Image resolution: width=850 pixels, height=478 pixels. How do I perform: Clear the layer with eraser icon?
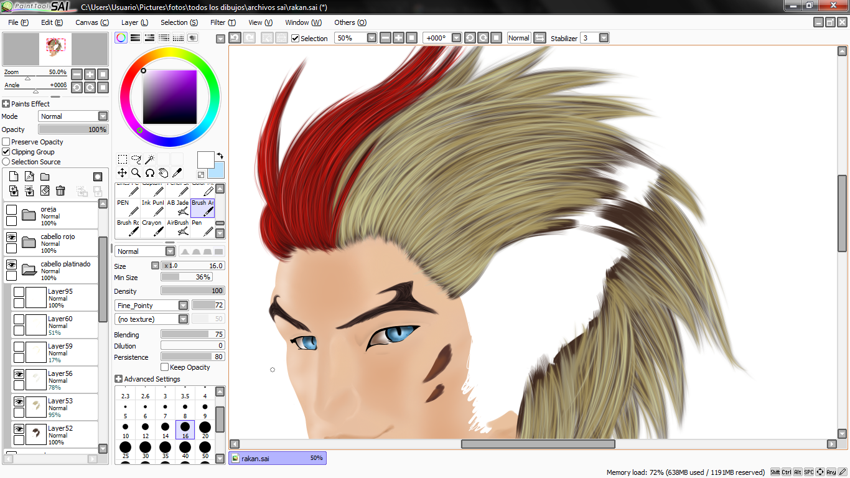click(45, 190)
